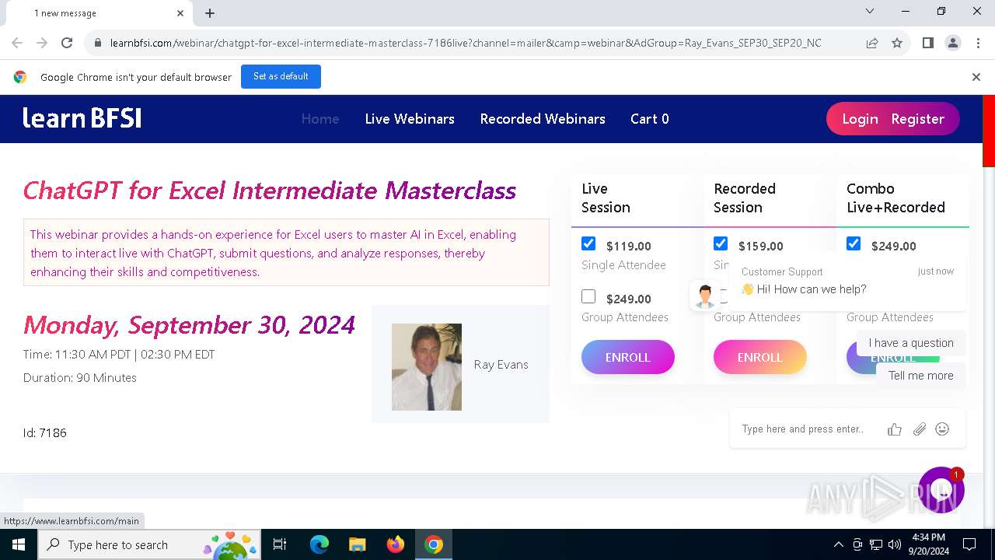Open the Recorded Webinars menu
The width and height of the screenshot is (995, 560).
click(543, 119)
